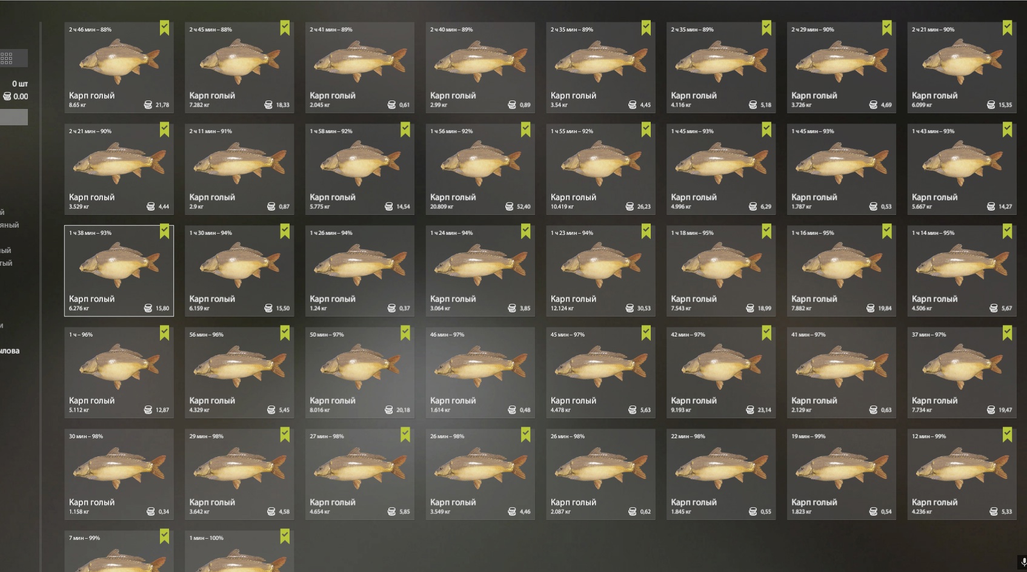Image resolution: width=1027 pixels, height=572 pixels.
Task: Toggle checkmark badge on the 8.65 кг carp
Action: point(164,28)
